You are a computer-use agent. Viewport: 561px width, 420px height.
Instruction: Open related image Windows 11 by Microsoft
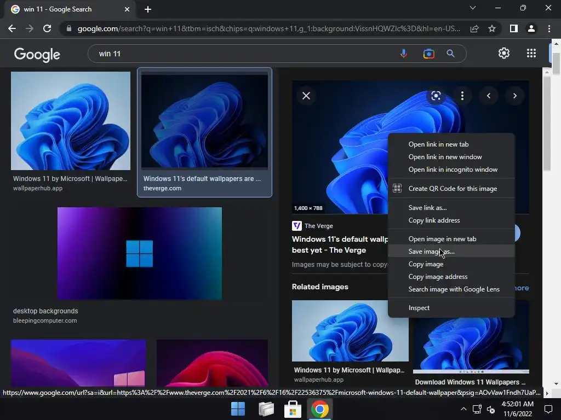coord(350,331)
